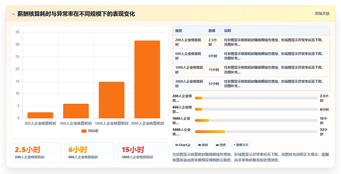
Task: Click the 200人企业核算耗时 x-axis label
Action: (40, 123)
